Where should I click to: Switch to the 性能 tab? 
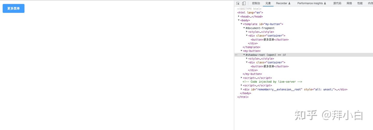pos(360,3)
